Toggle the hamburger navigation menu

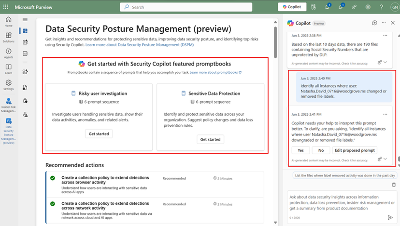(x=25, y=20)
